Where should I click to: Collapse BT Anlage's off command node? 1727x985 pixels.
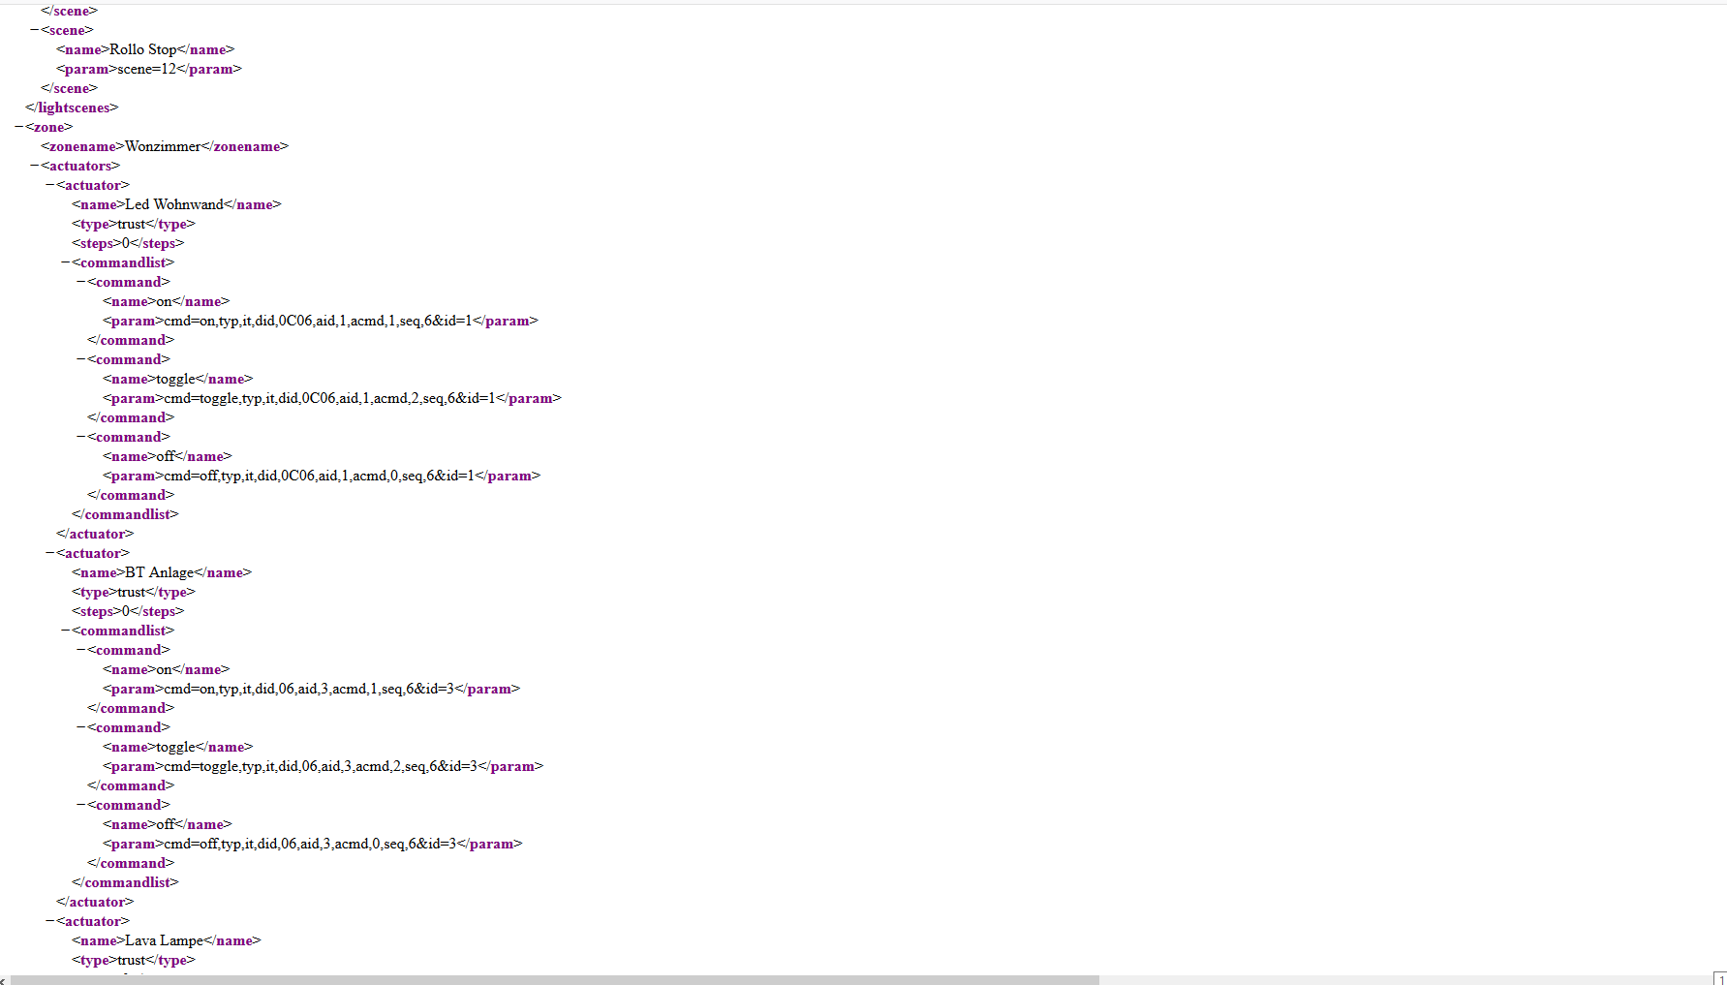(x=81, y=805)
